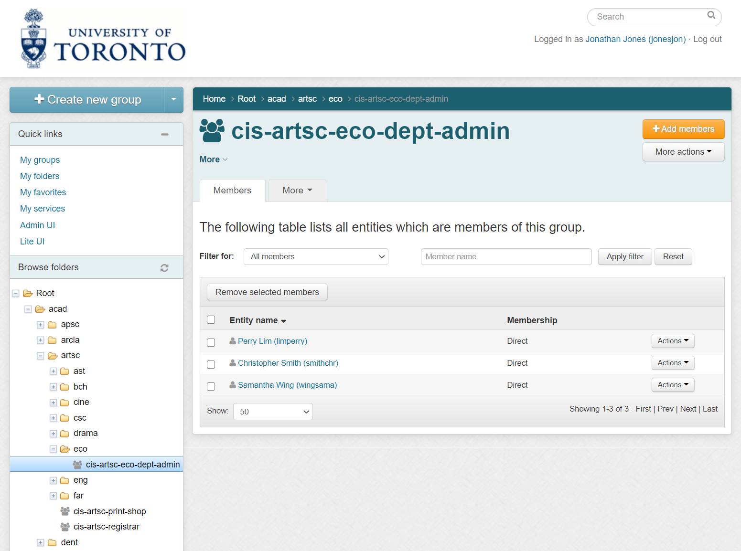Switch to the Members tab

[232, 191]
